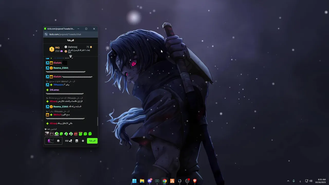Open Discord from the taskbar
The image size is (329, 185).
(150, 181)
